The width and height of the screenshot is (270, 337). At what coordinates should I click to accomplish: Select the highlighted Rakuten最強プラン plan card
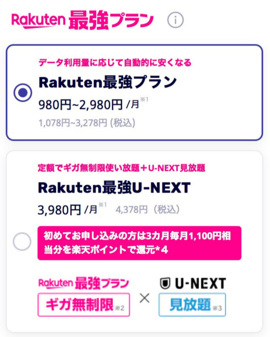(135, 92)
